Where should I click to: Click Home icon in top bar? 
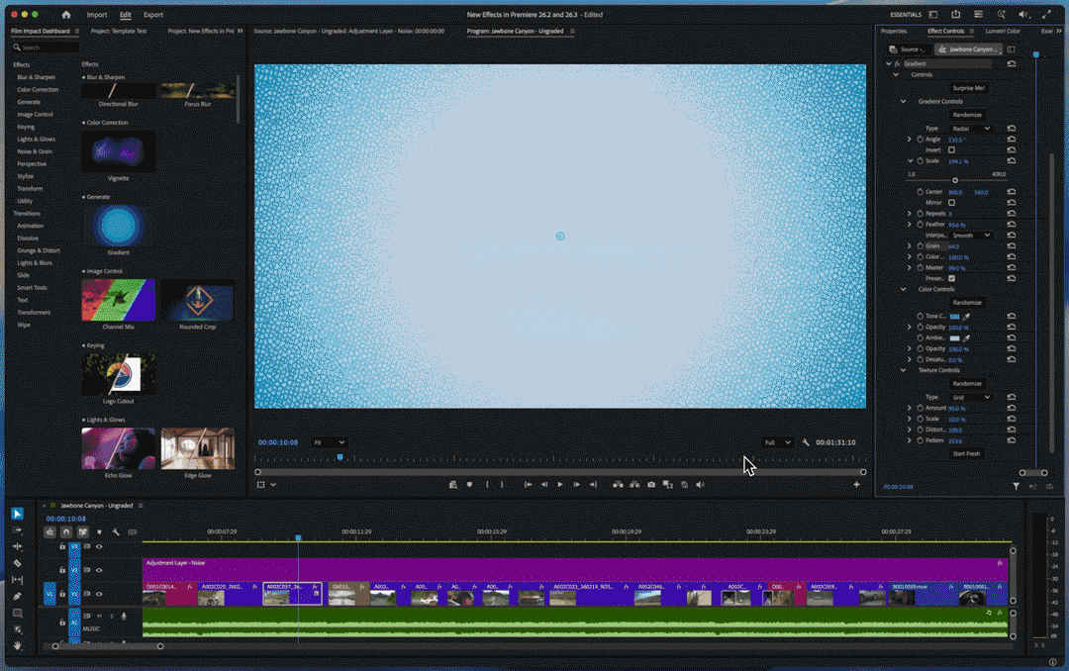pyautogui.click(x=66, y=14)
